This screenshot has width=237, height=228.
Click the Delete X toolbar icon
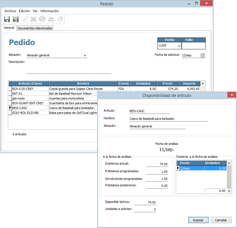34,19
